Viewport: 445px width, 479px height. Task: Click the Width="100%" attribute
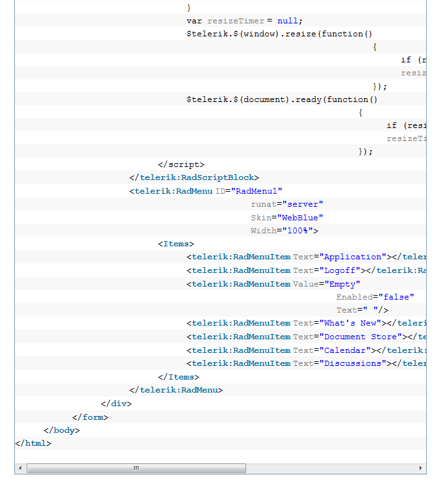(285, 231)
